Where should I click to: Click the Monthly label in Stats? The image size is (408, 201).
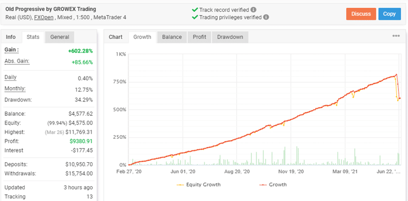pos(15,89)
